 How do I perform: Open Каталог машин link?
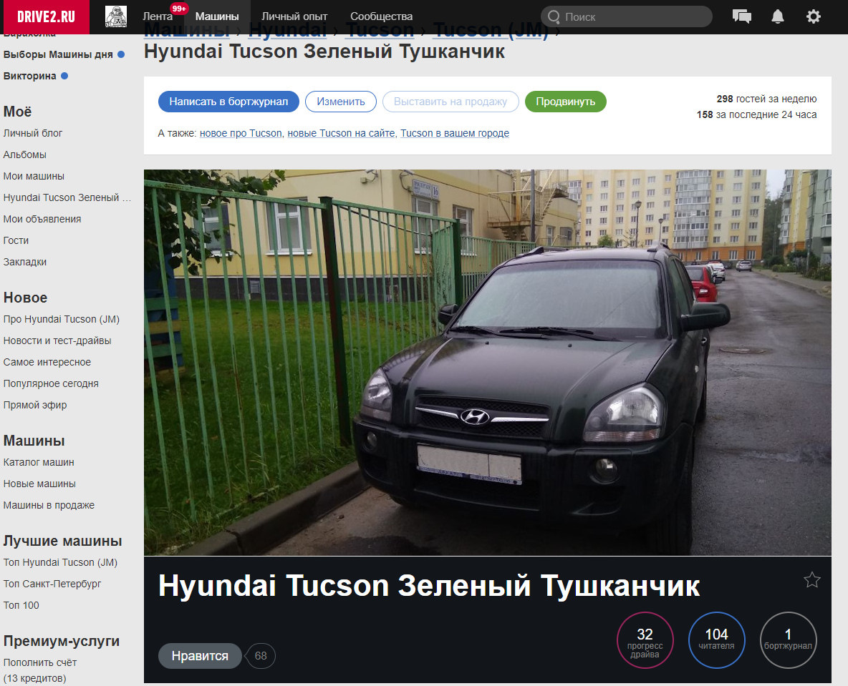click(x=39, y=462)
